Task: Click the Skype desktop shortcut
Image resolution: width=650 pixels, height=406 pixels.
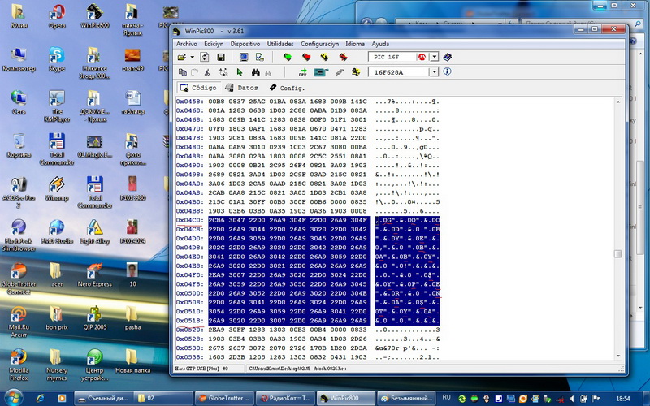Action: [57, 59]
